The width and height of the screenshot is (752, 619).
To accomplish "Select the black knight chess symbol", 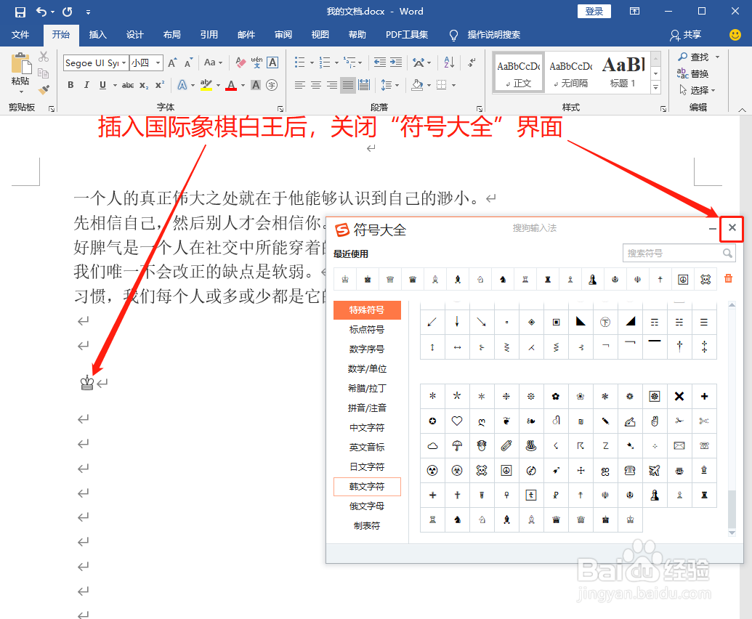I will click(x=501, y=279).
